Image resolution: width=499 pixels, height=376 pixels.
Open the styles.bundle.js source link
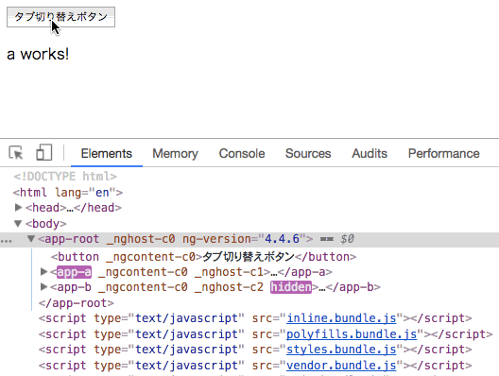coord(341,350)
